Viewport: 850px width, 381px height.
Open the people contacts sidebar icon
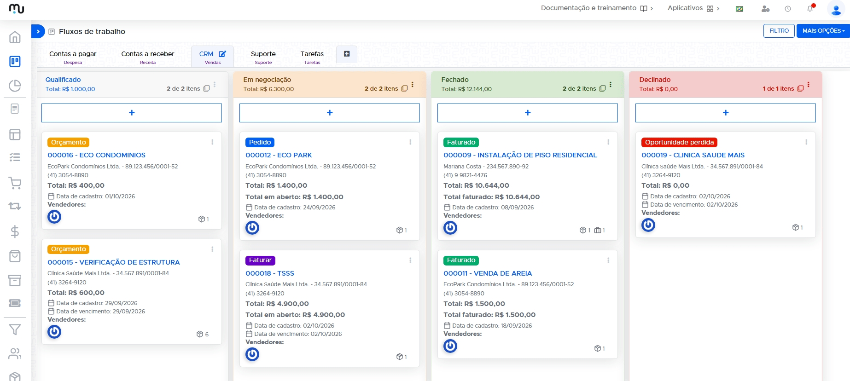15,353
